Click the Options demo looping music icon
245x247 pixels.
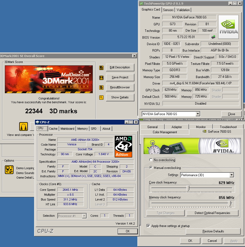point(9,170)
